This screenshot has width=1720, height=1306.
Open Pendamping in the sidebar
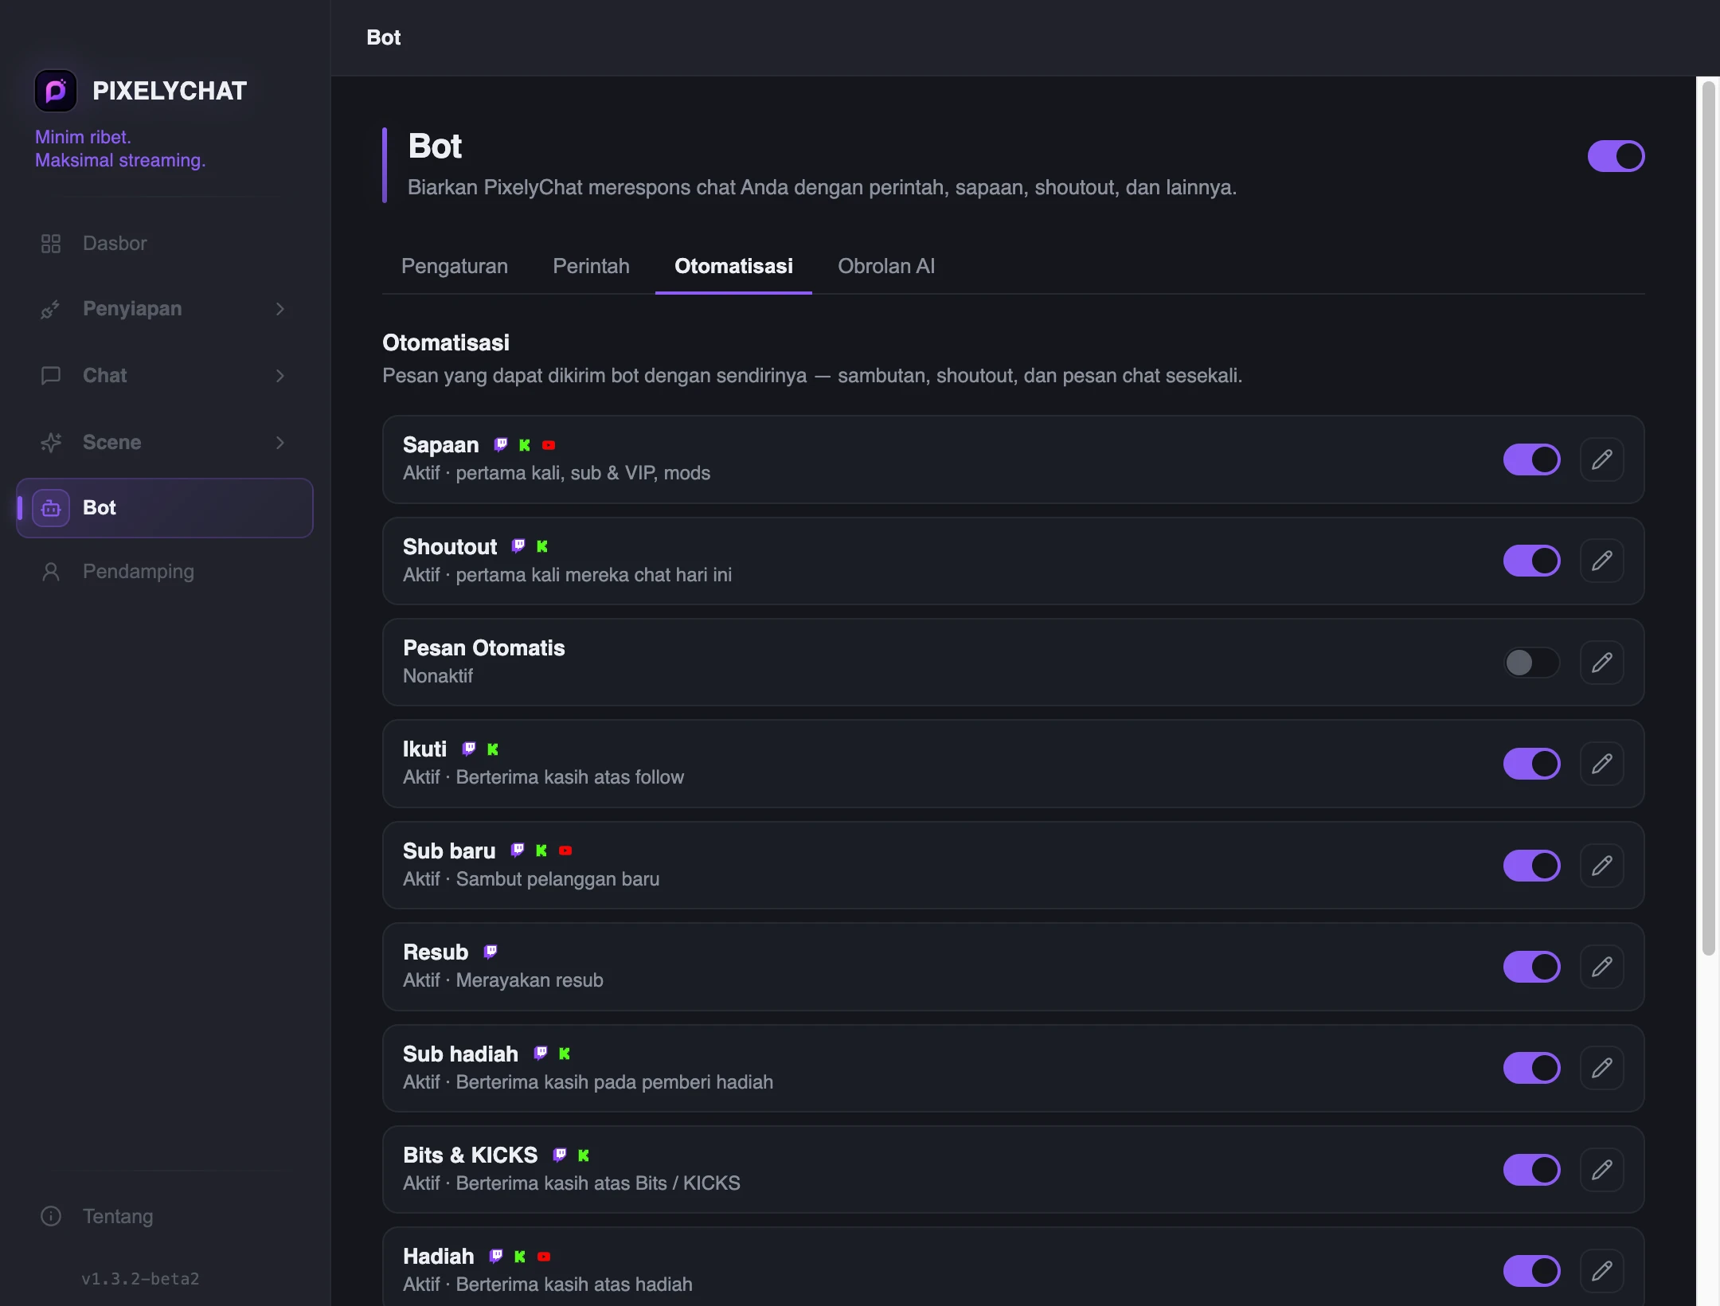pyautogui.click(x=165, y=572)
